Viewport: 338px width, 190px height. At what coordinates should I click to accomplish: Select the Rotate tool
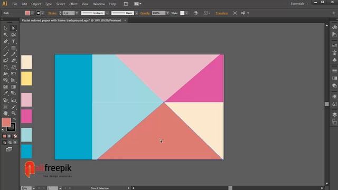[x=6, y=67]
